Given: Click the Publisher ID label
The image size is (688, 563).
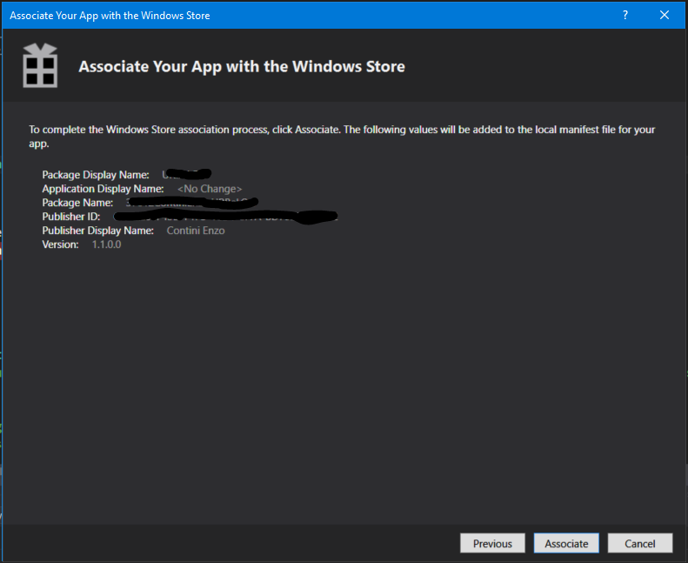Looking at the screenshot, I should click(x=71, y=217).
